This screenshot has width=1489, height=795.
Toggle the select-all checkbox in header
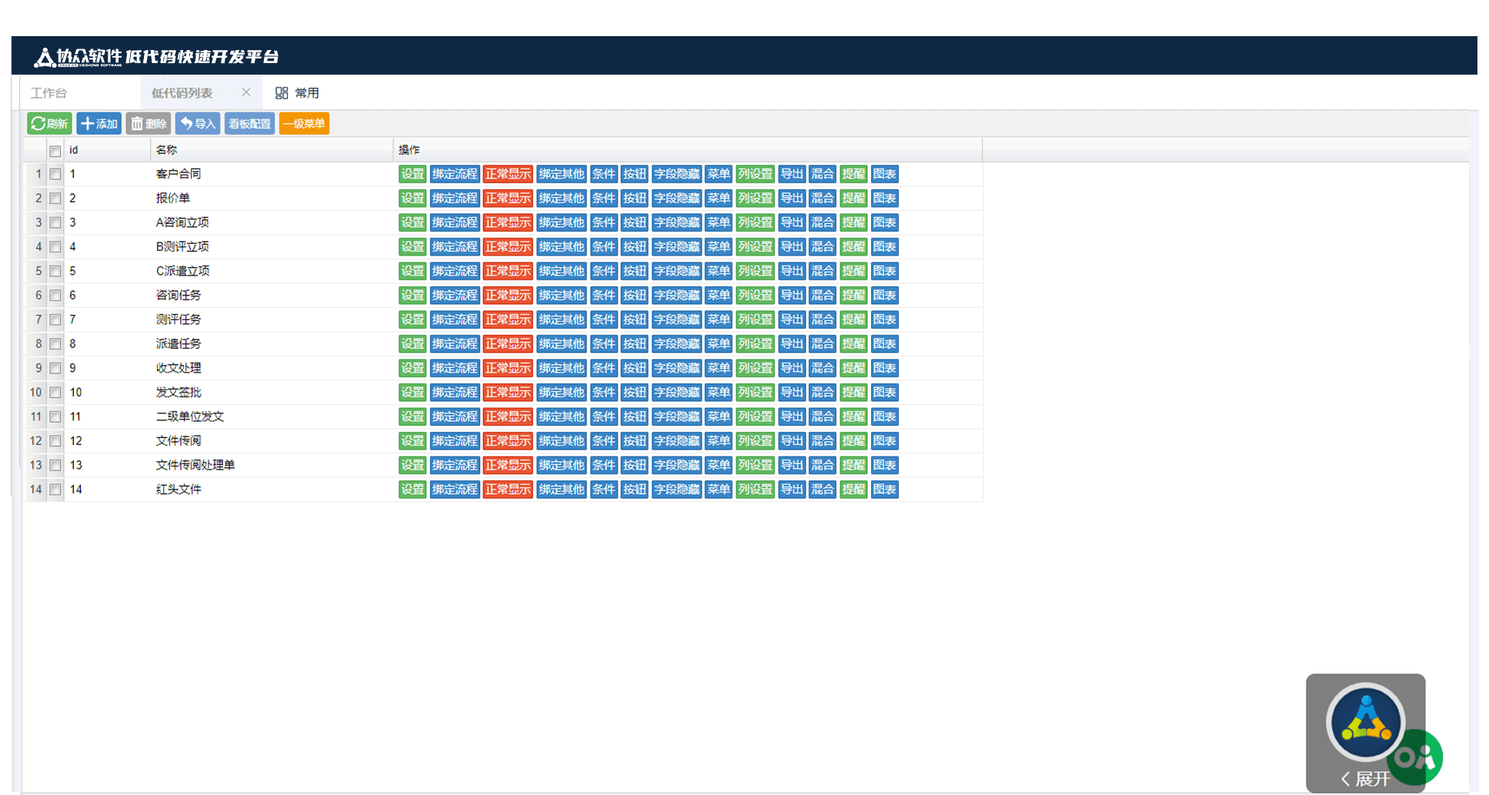(x=55, y=151)
